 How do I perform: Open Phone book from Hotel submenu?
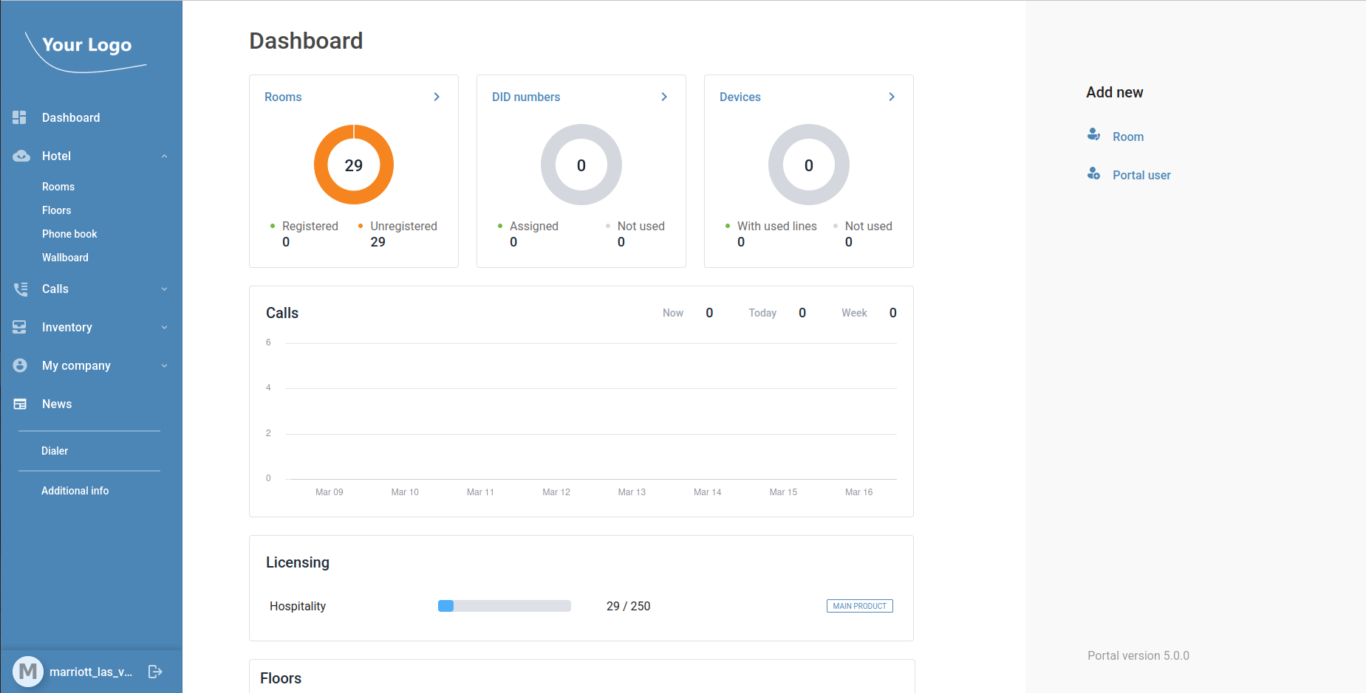coord(69,234)
